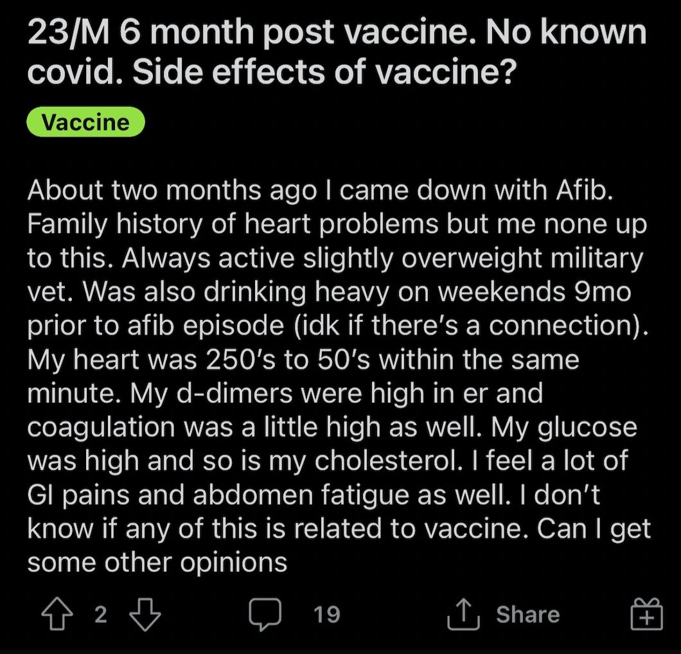Click the body line mentioning Afib
681x654 pixels.
tap(320, 190)
